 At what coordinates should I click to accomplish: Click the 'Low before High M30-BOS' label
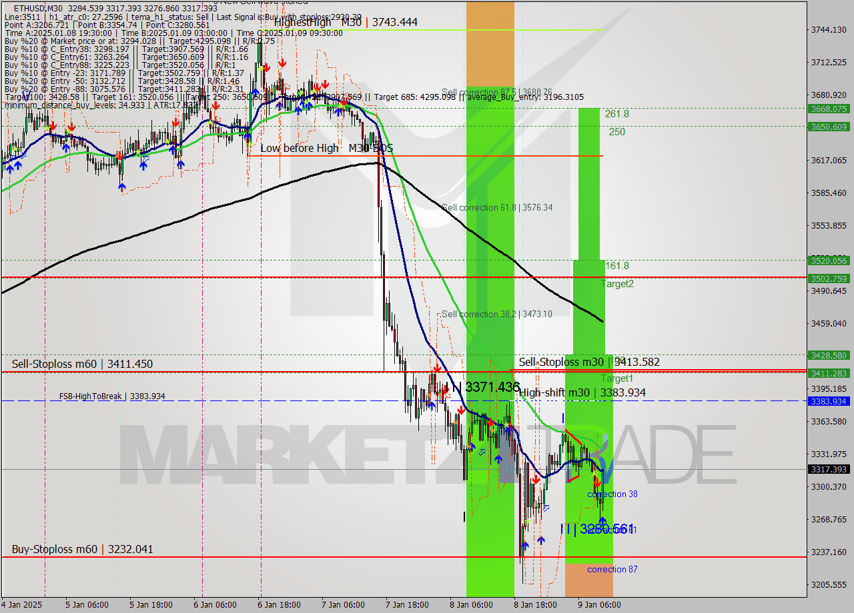point(326,148)
